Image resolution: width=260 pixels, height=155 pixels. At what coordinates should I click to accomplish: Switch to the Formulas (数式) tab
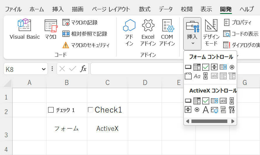coord(144,9)
